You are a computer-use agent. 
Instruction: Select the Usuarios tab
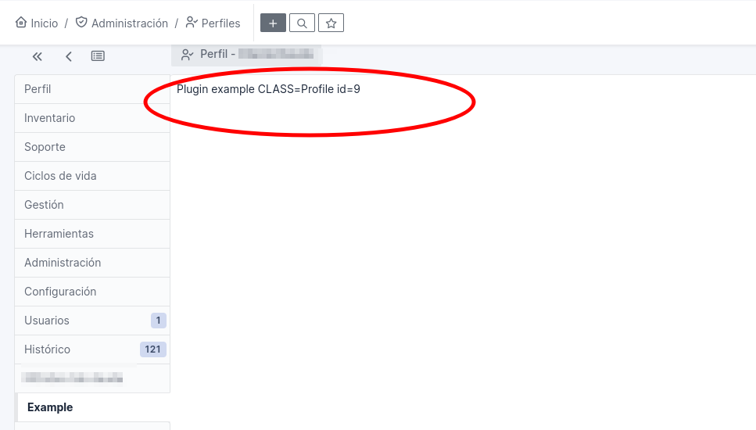tap(92, 321)
